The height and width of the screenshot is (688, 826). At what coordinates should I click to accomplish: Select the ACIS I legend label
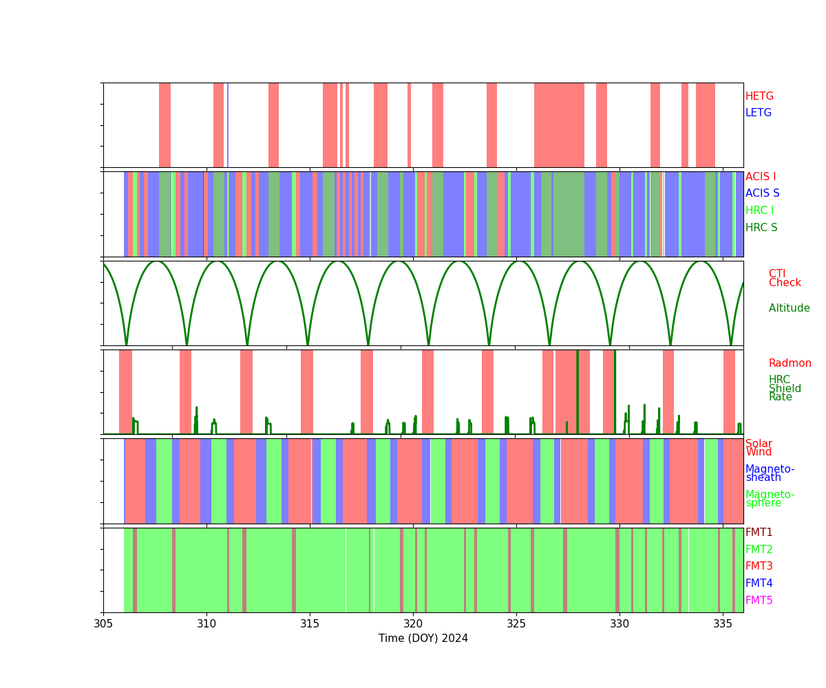760,177
